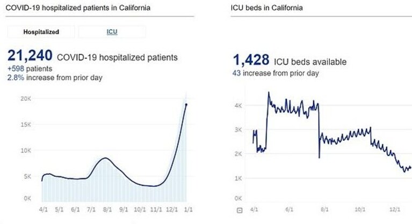Select the endpoint dot on hospitalization curve

click(186, 104)
